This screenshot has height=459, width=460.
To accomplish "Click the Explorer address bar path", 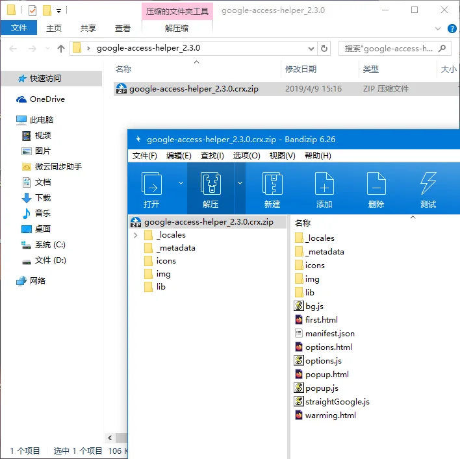I will coord(148,48).
